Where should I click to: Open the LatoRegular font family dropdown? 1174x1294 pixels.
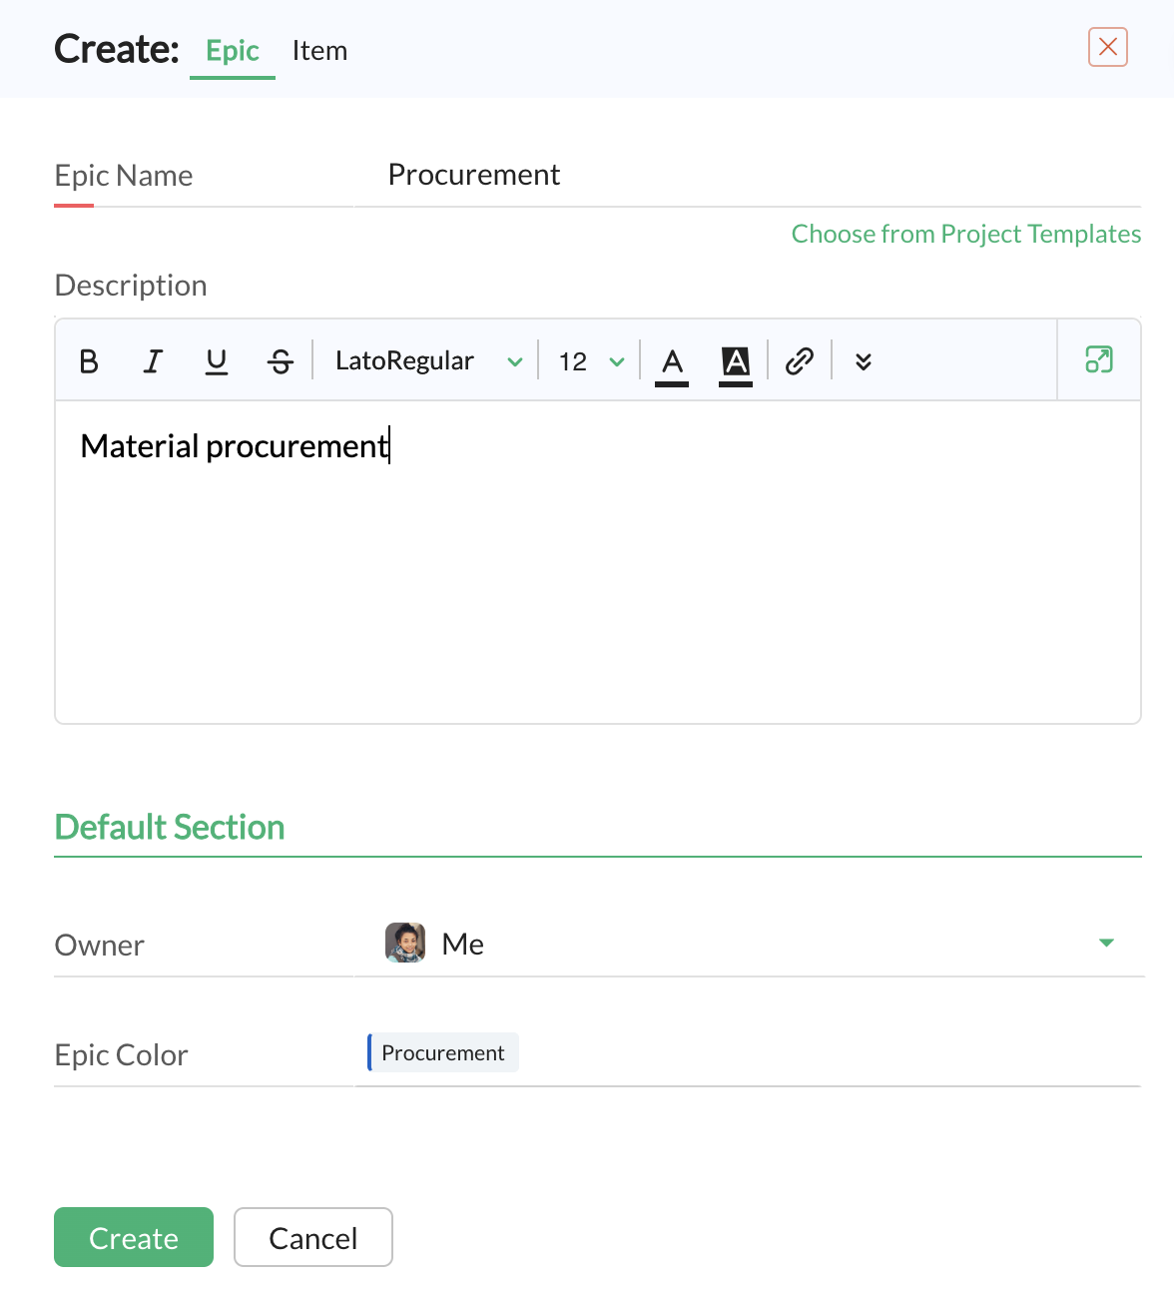(428, 361)
